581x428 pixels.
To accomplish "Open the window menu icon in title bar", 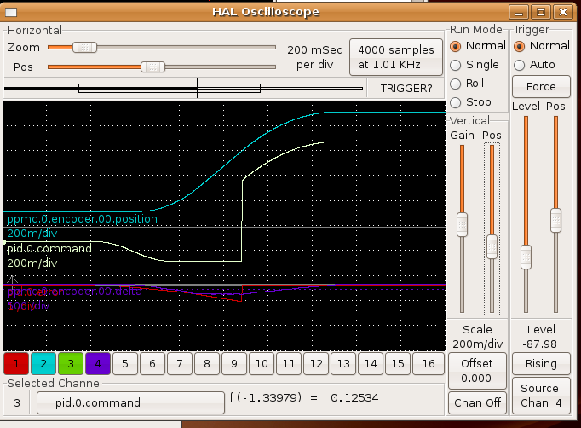I will (11, 13).
